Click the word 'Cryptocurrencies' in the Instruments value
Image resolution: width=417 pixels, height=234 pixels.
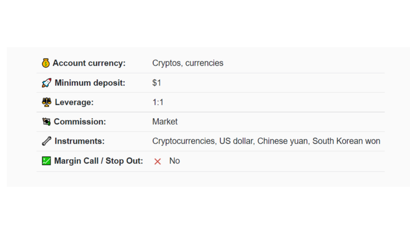[x=184, y=141]
